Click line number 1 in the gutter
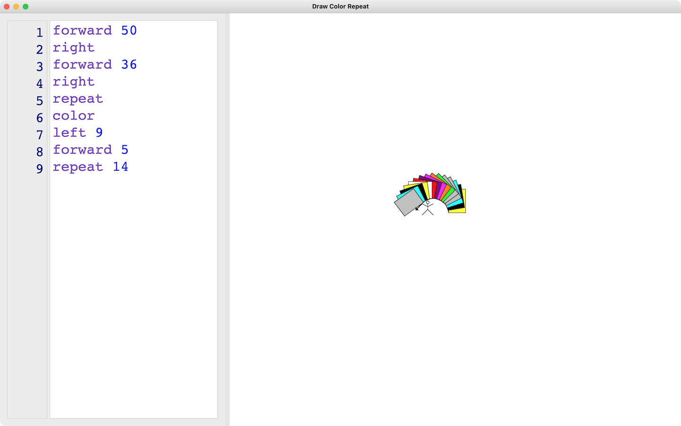The image size is (681, 426). [40, 33]
